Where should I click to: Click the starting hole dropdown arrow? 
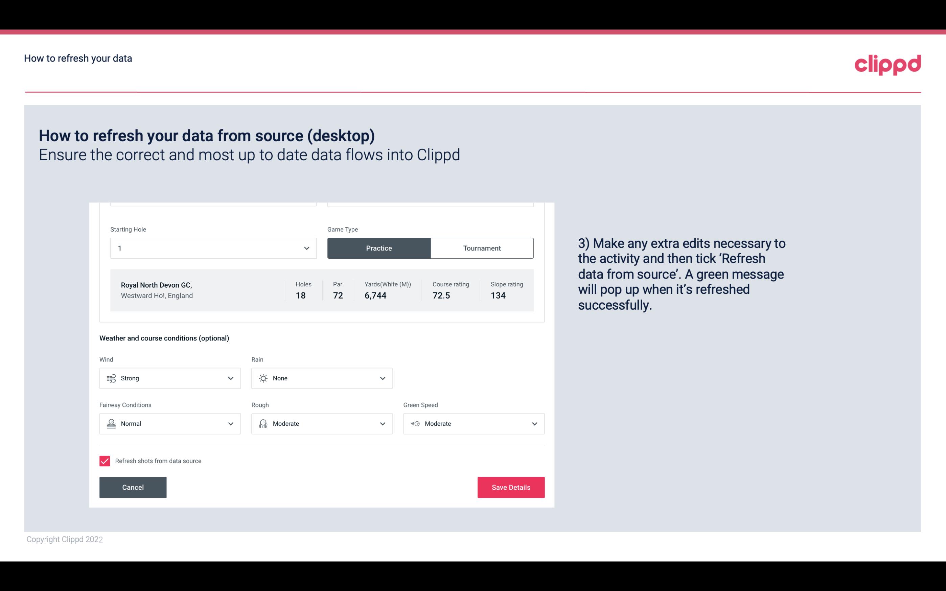coord(306,248)
